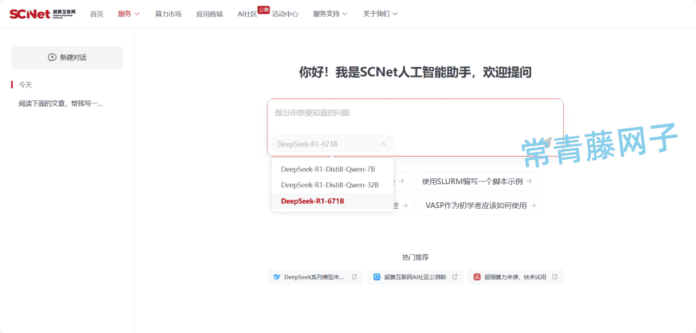Open 算力市场 in the top navigation
Viewport: 696px width, 333px height.
168,14
